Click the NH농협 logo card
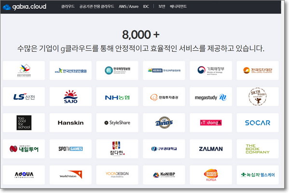This screenshot has height=193, width=289. (x=117, y=96)
